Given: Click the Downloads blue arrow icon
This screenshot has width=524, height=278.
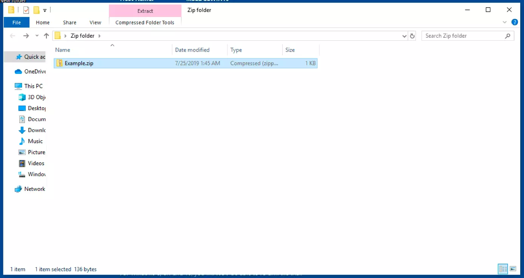Looking at the screenshot, I should [22, 130].
